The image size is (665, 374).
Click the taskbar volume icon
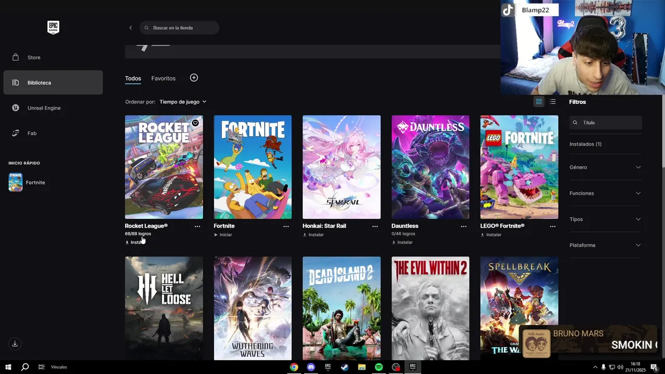[620, 367]
